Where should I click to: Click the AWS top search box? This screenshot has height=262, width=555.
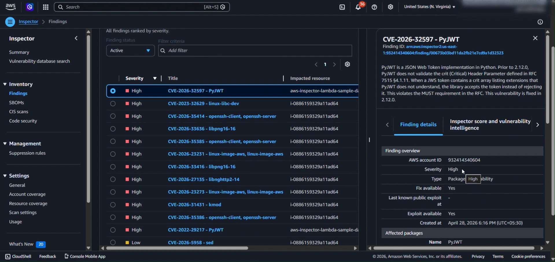pyautogui.click(x=142, y=7)
